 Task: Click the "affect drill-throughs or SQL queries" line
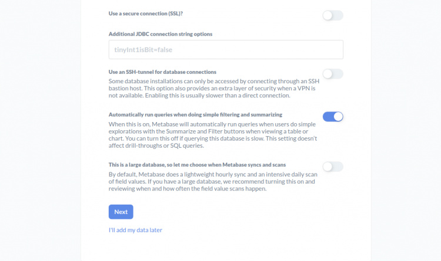[x=156, y=145]
